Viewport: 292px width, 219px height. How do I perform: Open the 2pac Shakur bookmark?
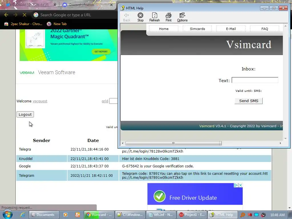[x=23, y=24]
